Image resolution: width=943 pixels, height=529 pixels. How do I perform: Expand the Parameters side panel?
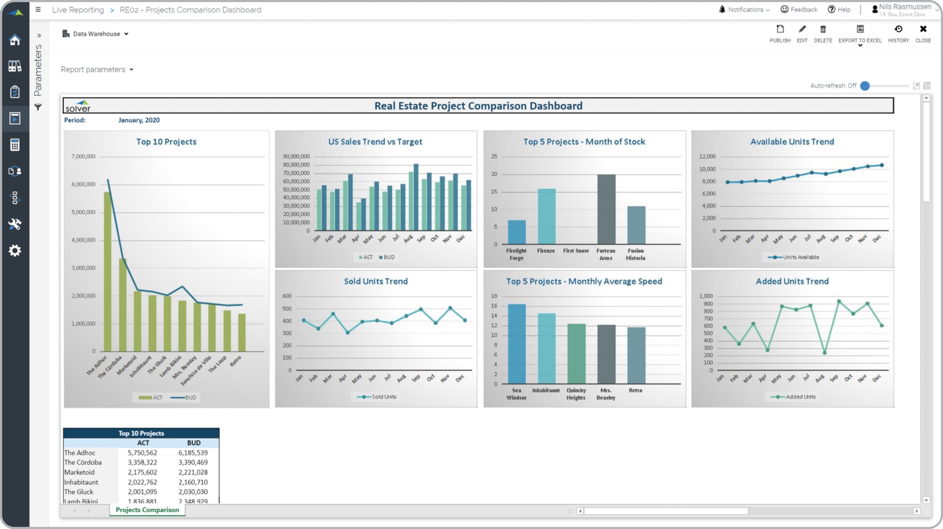click(39, 36)
